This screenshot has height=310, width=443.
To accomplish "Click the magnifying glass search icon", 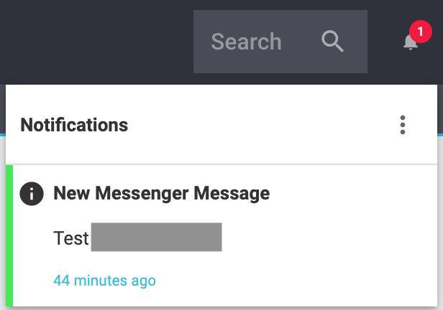I will click(x=332, y=42).
